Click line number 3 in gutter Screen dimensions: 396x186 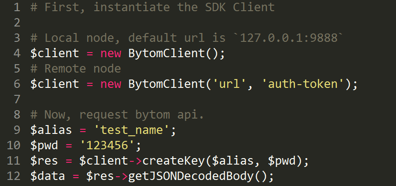tap(17, 38)
